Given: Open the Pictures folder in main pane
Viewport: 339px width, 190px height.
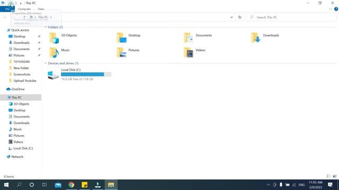Looking at the screenshot, I should 121,53.
